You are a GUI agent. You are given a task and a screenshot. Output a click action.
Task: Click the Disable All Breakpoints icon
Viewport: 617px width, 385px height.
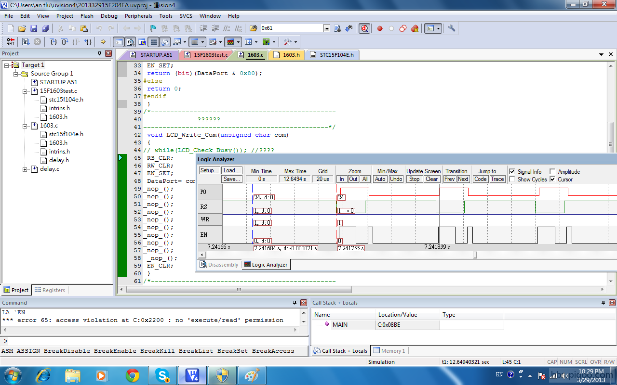403,28
